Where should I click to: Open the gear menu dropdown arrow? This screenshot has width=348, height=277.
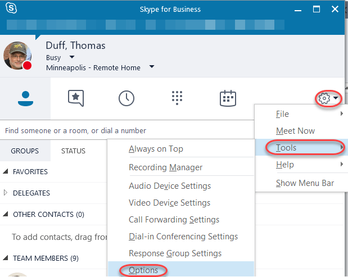[336, 98]
